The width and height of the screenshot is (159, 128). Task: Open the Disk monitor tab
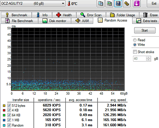(x=55, y=21)
